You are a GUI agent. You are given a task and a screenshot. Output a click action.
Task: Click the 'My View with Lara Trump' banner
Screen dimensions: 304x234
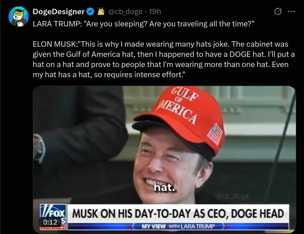[x=178, y=226]
